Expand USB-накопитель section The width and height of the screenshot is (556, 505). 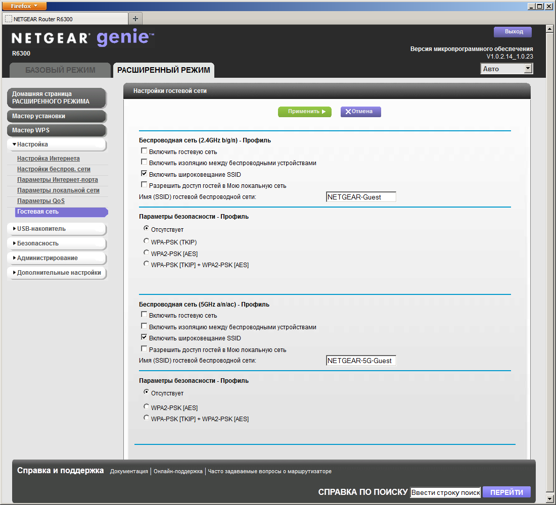tap(57, 229)
